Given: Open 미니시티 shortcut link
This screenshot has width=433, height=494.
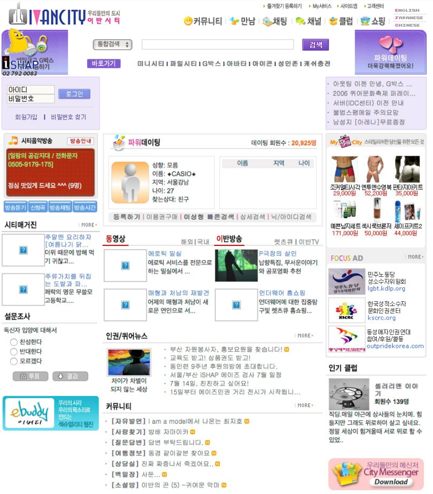Looking at the screenshot, I should (151, 63).
